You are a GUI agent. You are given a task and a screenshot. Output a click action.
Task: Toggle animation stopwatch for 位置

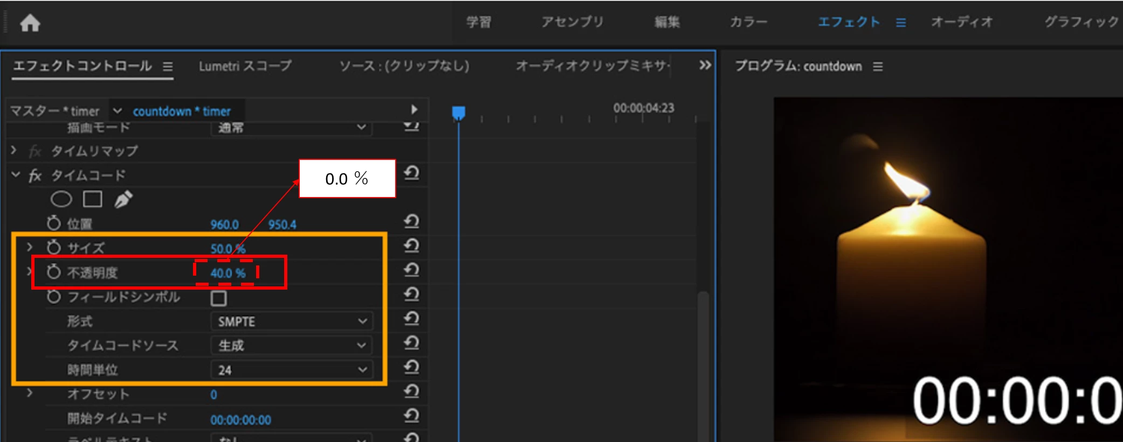pyautogui.click(x=53, y=223)
